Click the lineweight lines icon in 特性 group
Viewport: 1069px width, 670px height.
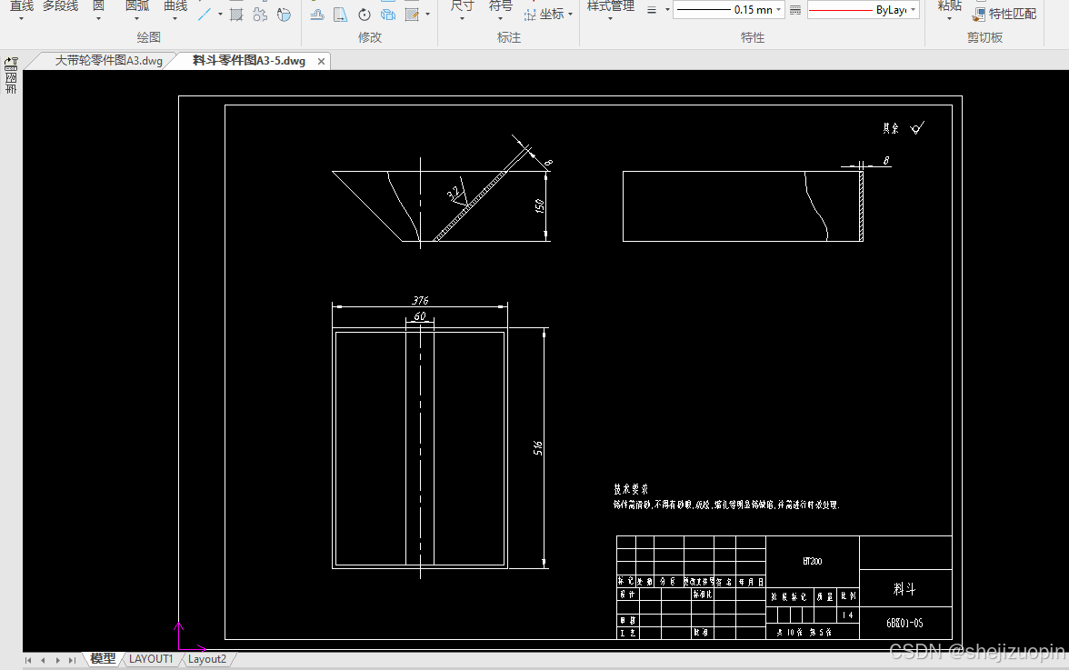click(x=652, y=10)
